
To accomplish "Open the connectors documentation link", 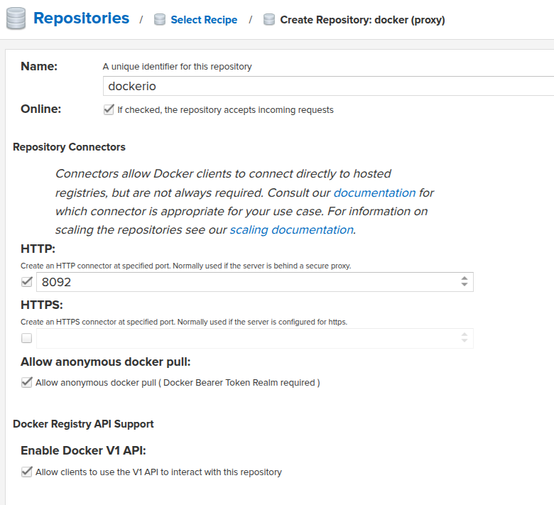I will [374, 192].
